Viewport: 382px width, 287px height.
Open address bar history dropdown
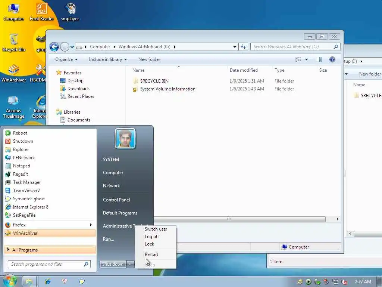click(234, 47)
